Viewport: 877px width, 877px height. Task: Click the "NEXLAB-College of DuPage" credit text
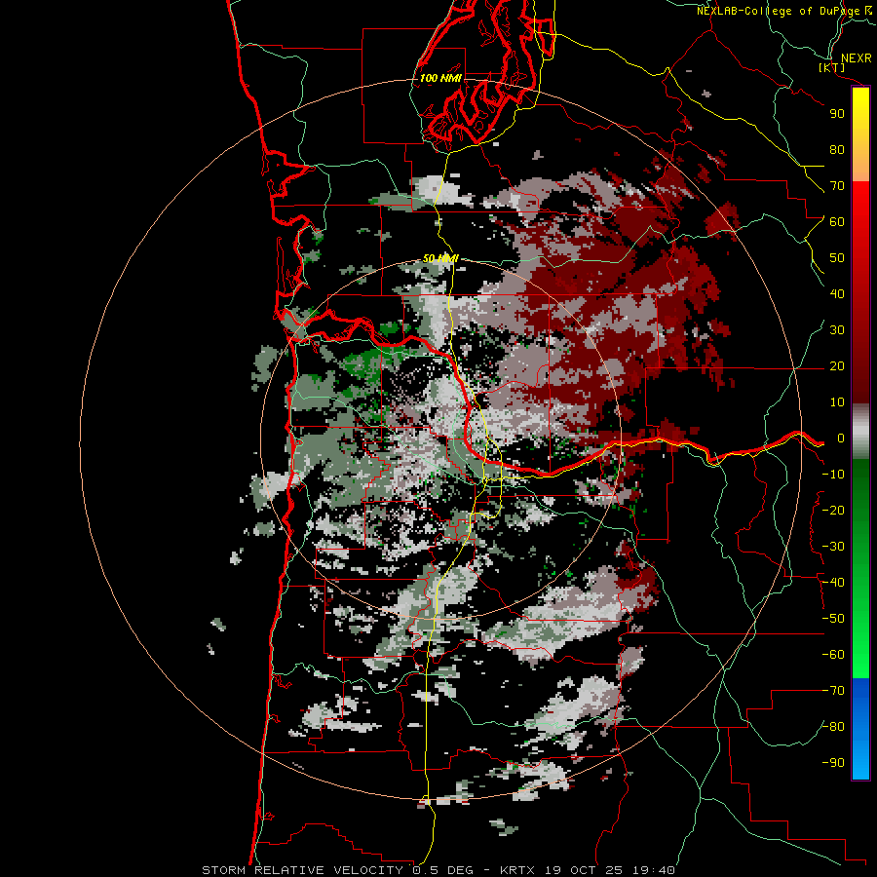tap(779, 11)
